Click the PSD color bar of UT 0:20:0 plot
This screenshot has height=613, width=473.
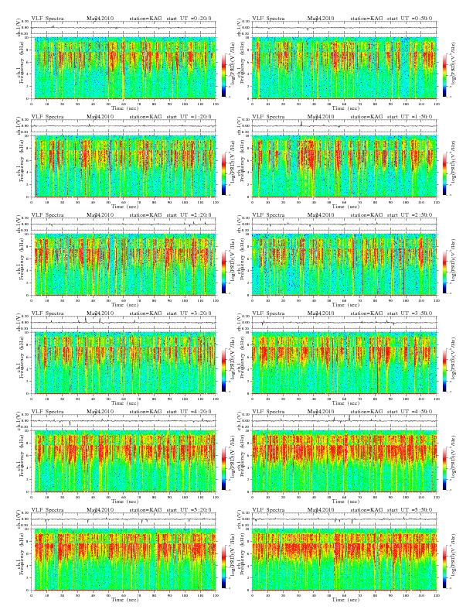(223, 74)
